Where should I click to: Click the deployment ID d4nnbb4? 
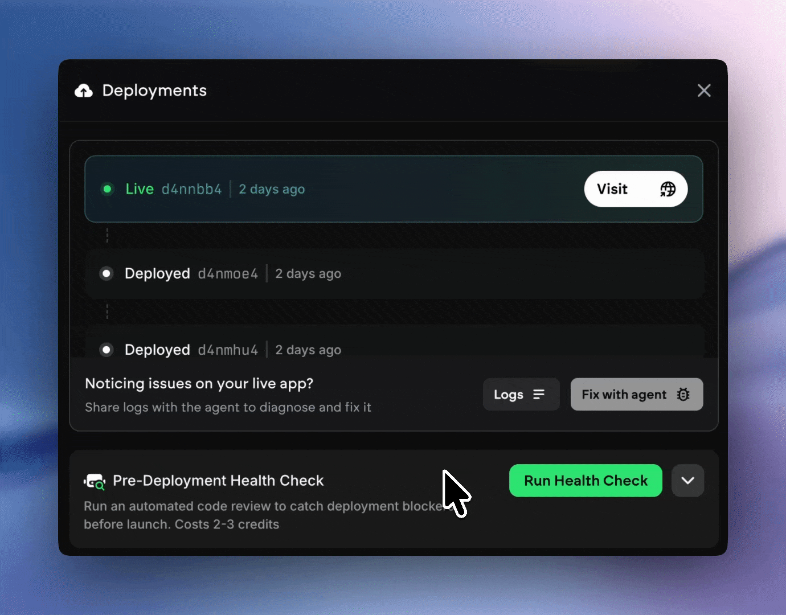tap(191, 189)
